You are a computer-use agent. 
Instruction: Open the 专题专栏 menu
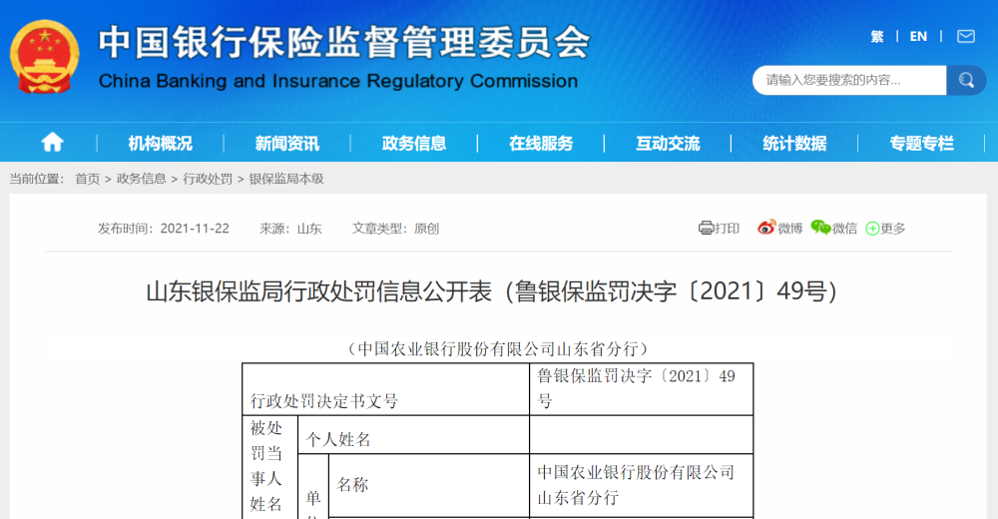[x=921, y=144]
